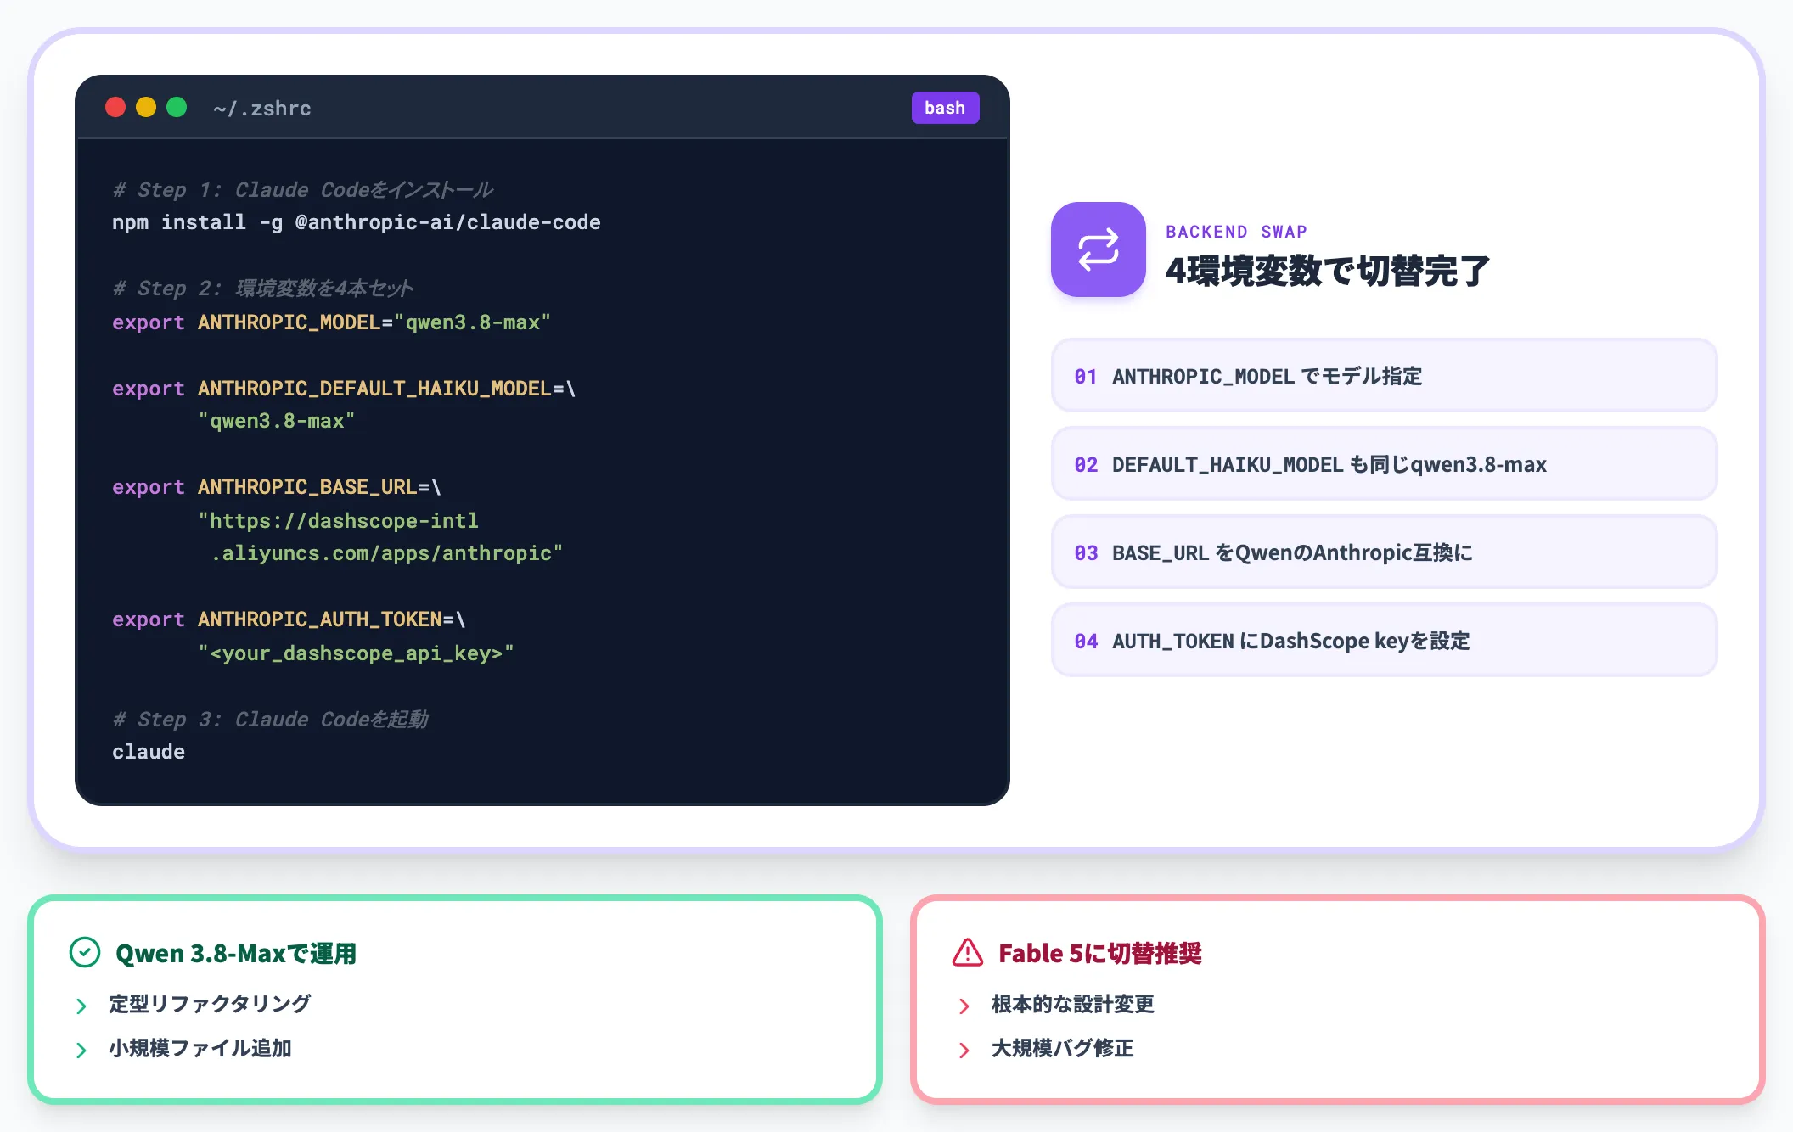Click the red traffic-light dot in the terminal header

pos(115,107)
